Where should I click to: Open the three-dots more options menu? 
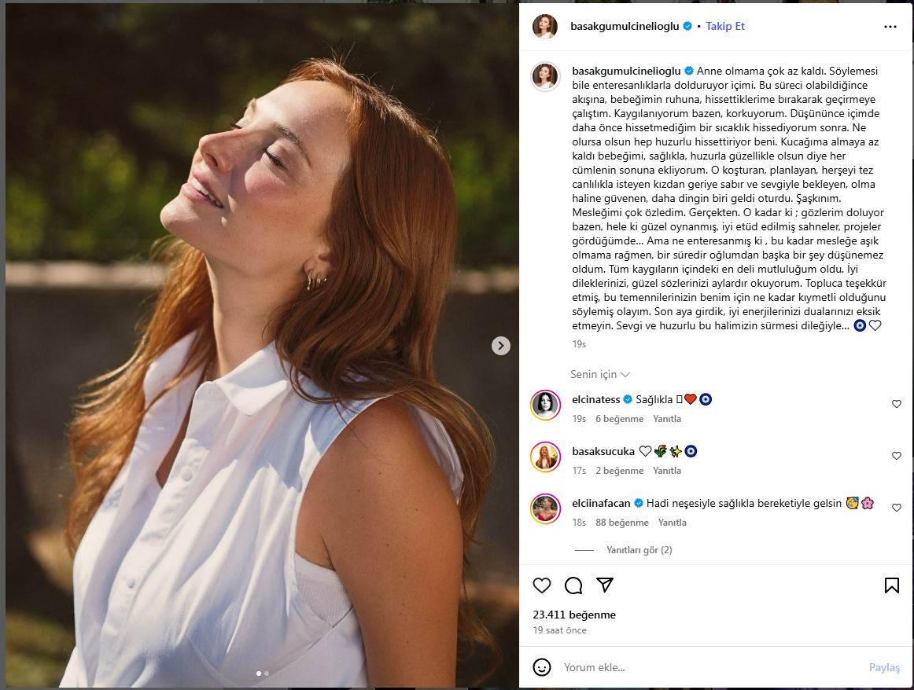tap(890, 26)
